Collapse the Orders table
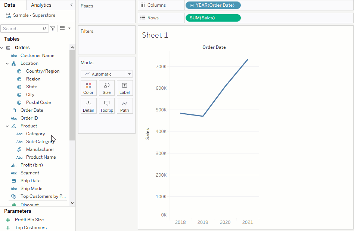 tap(2, 48)
